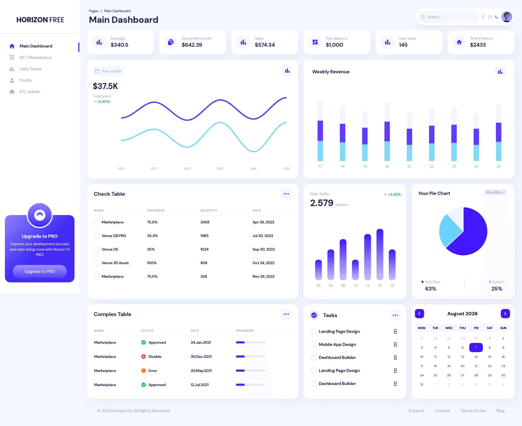522x426 pixels.
Task: Open the Check Table options menu
Action: tap(286, 194)
